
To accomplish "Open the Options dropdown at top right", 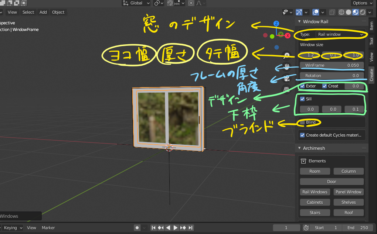I will pos(361,3).
